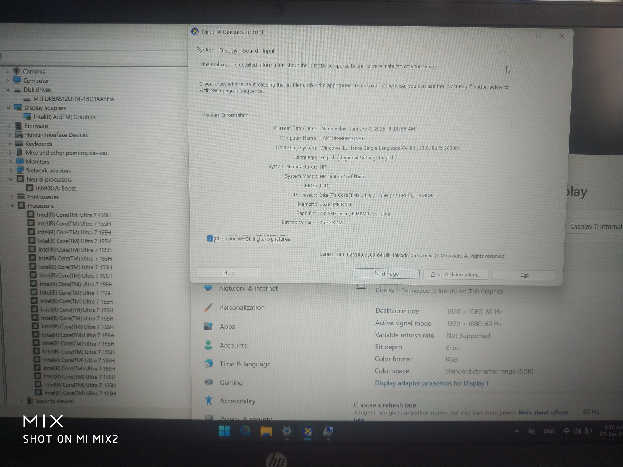The height and width of the screenshot is (467, 623).
Task: Click Save All Information button
Action: (x=455, y=275)
